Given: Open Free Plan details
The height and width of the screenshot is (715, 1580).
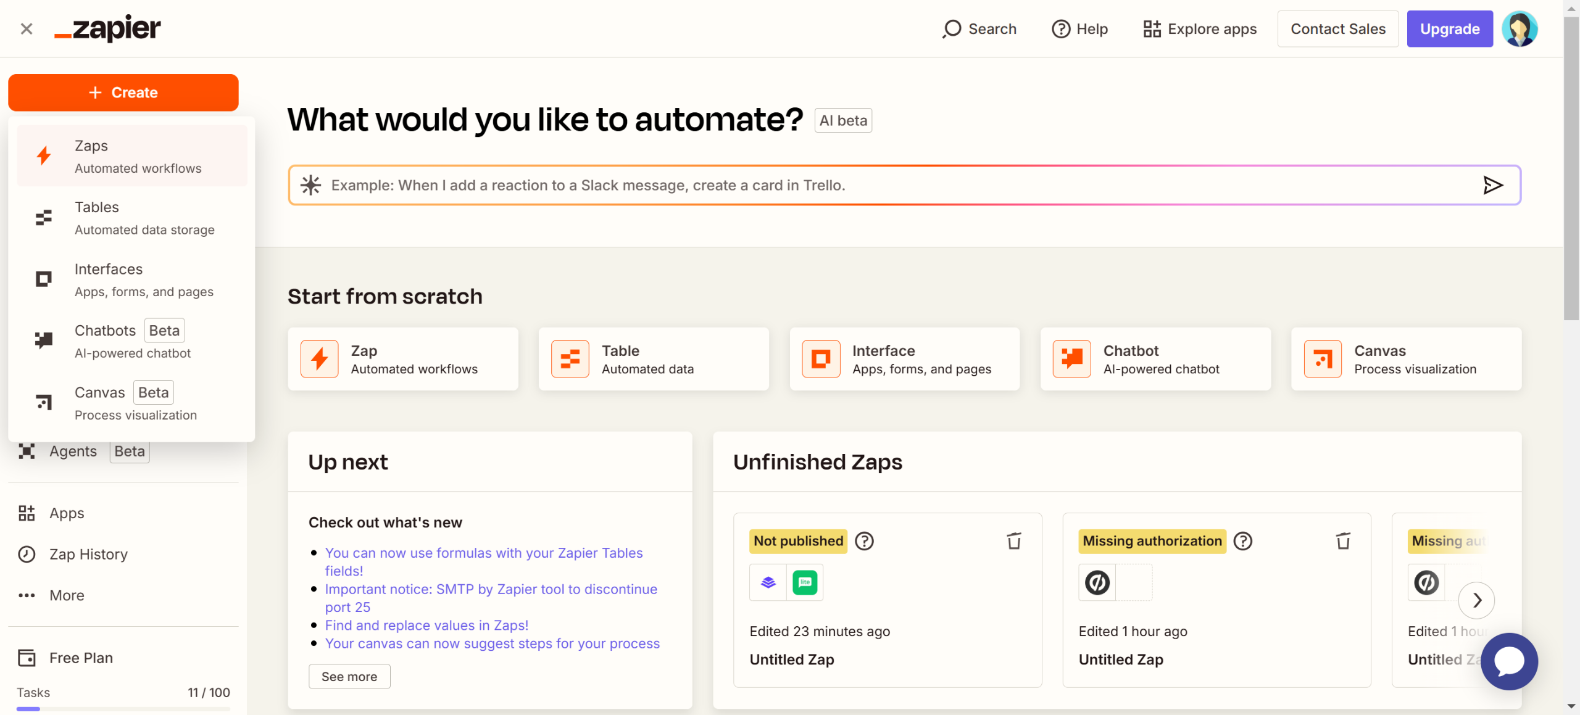Looking at the screenshot, I should (x=65, y=658).
